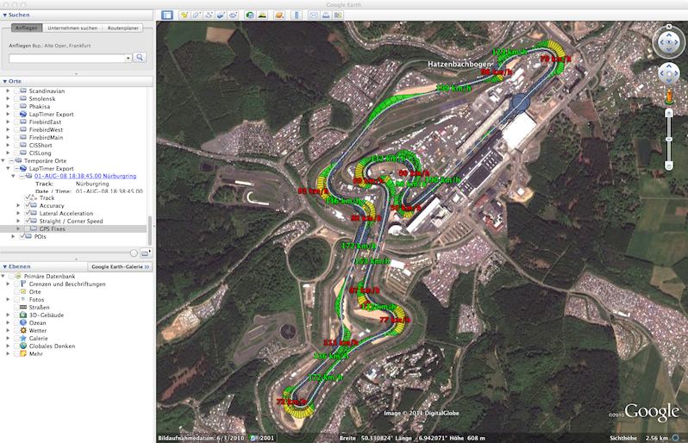Select the Track item in the tree
The image size is (688, 443).
click(47, 198)
